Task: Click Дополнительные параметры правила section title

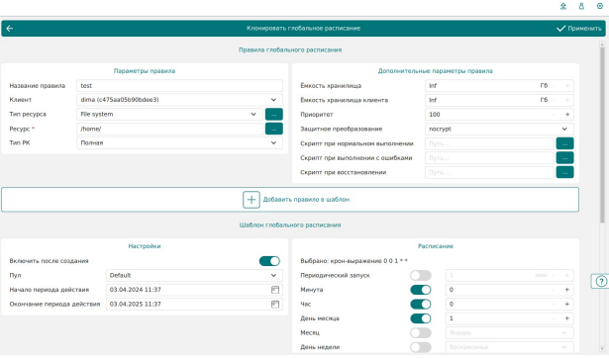Action: coord(436,71)
